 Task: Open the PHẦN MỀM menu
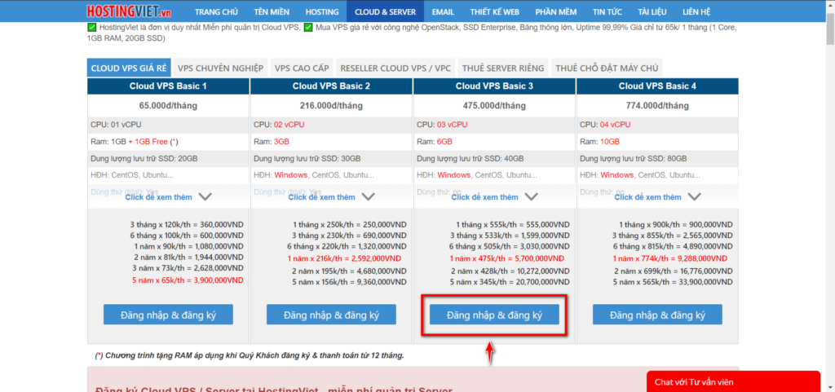(x=554, y=11)
